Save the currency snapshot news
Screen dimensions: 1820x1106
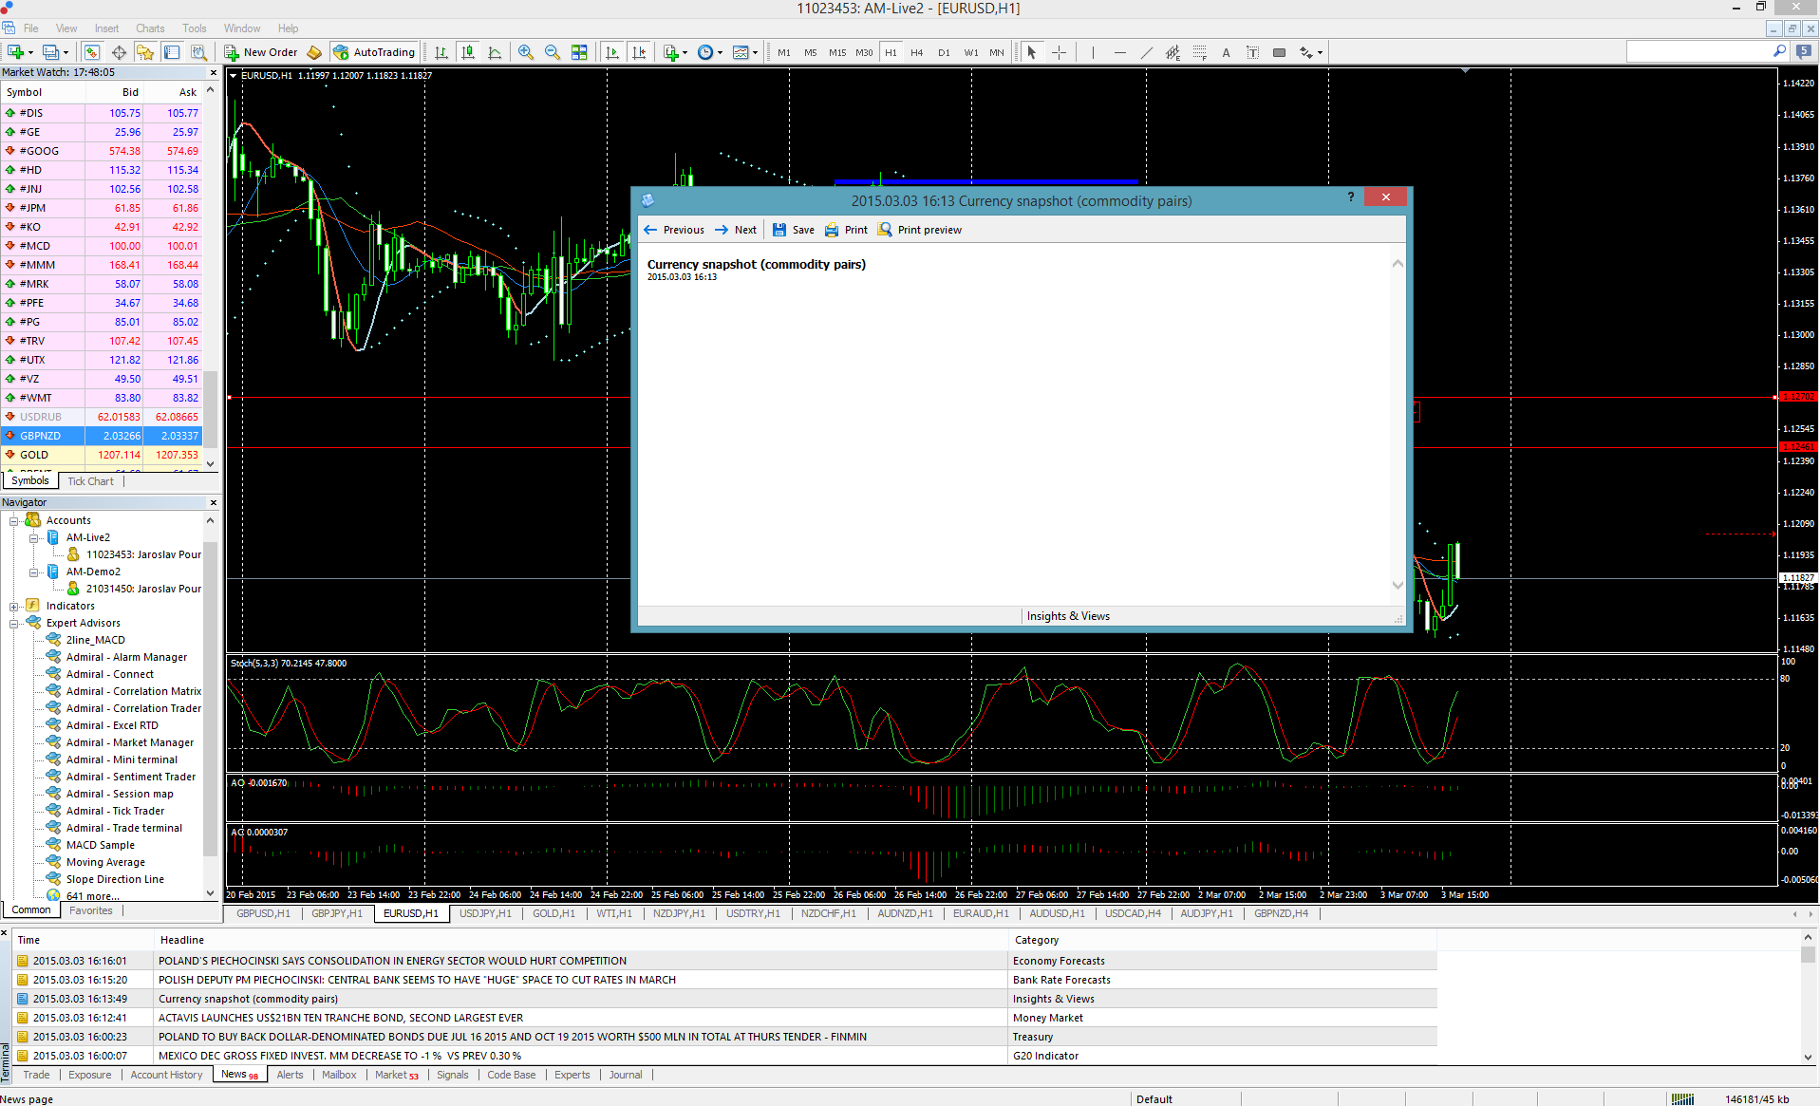pos(794,230)
